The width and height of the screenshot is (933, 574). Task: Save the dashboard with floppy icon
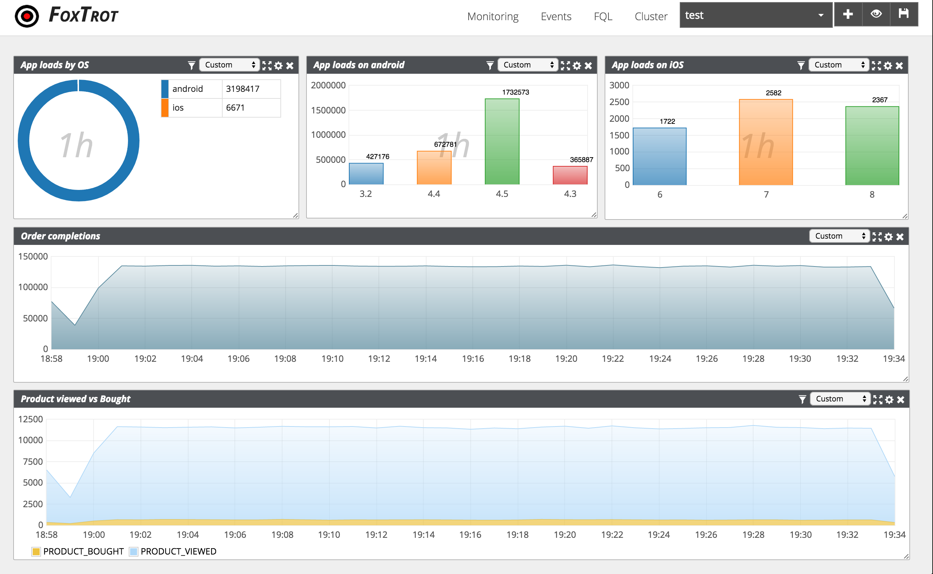(x=904, y=14)
